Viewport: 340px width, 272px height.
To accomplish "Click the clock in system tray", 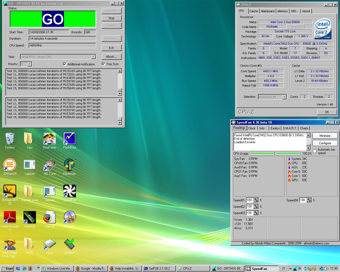I will pyautogui.click(x=334, y=269).
